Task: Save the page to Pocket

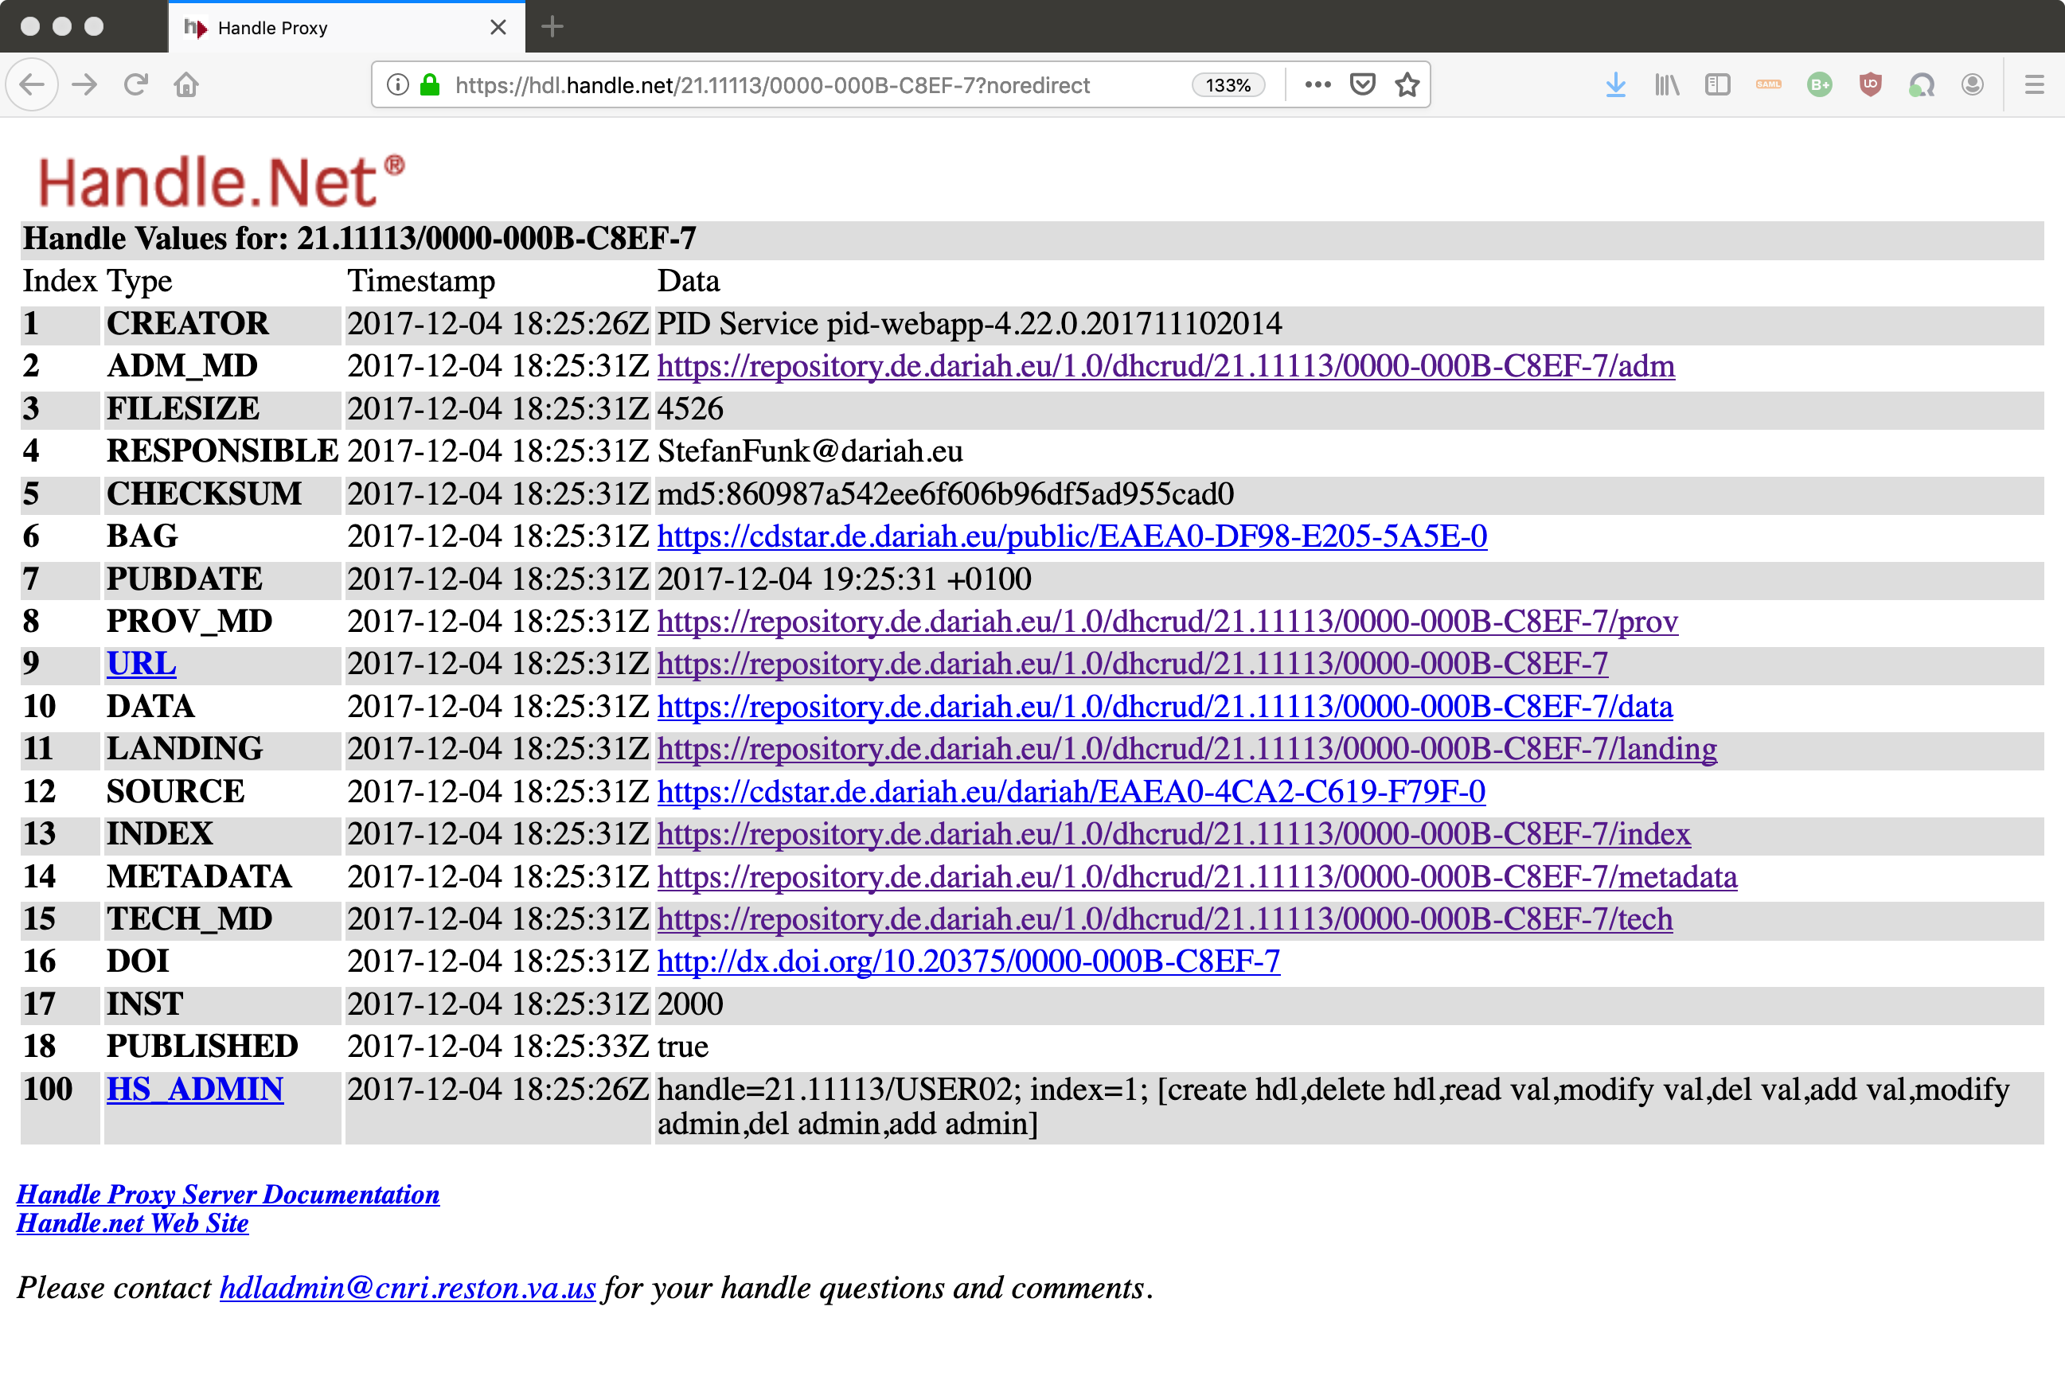Action: coord(1362,84)
